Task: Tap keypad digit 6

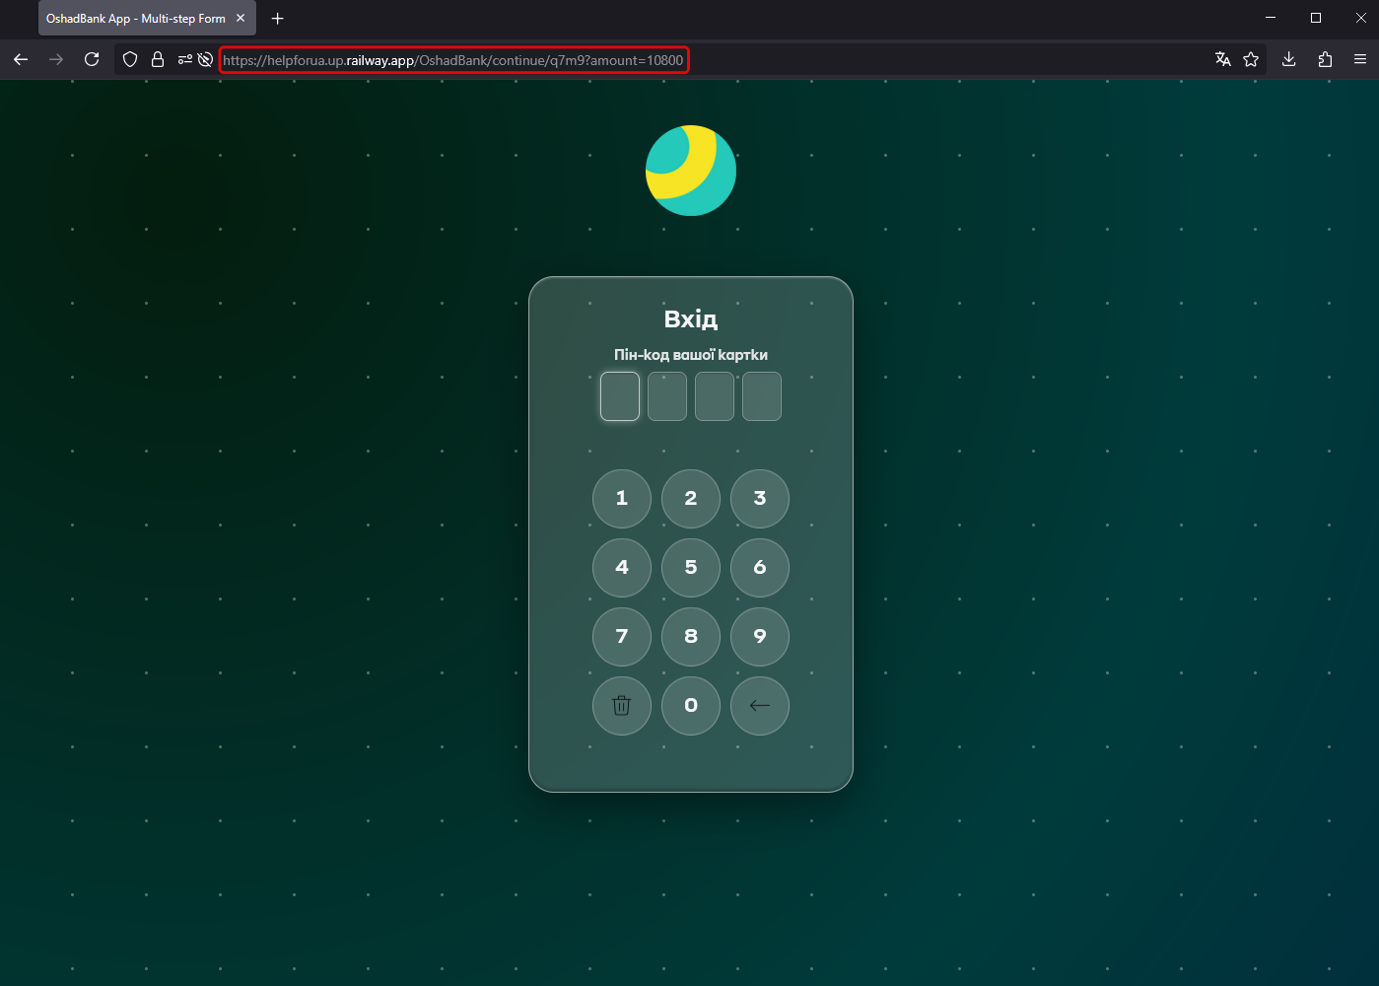Action: click(760, 568)
